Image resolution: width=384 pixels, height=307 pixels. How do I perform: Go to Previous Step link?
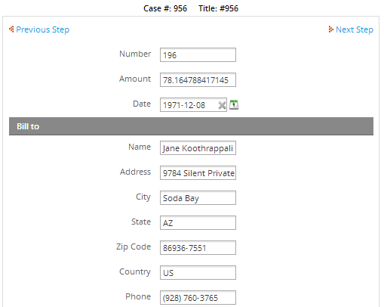tap(42, 29)
